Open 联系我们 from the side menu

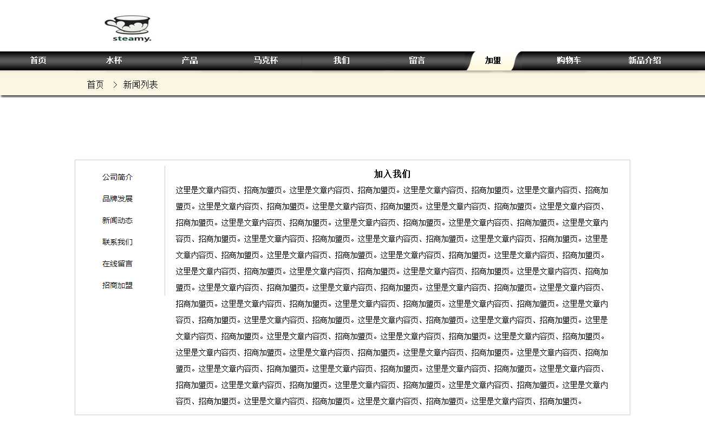coord(118,242)
